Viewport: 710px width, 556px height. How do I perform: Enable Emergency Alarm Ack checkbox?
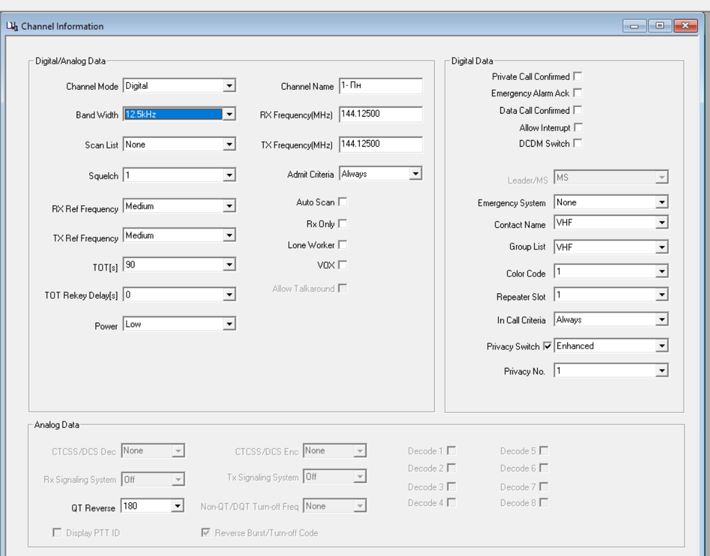[x=578, y=93]
